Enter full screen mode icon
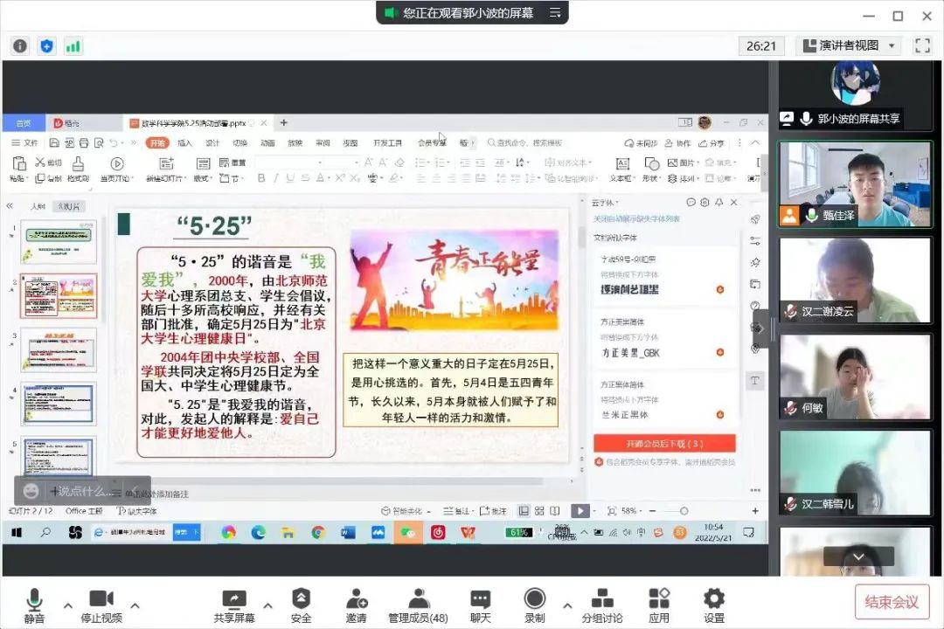This screenshot has width=944, height=629. pos(922,45)
